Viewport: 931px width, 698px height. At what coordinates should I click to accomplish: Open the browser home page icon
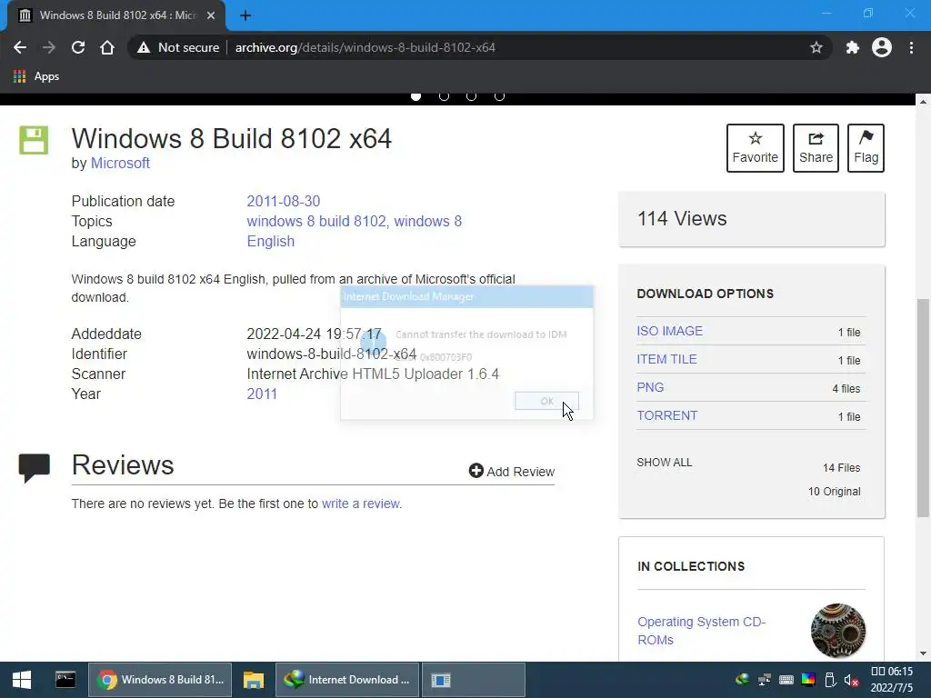(107, 47)
